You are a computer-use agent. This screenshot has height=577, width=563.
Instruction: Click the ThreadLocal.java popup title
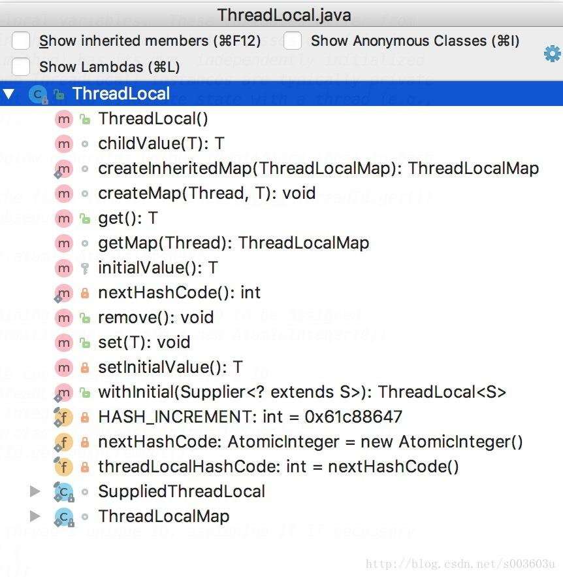(x=284, y=16)
